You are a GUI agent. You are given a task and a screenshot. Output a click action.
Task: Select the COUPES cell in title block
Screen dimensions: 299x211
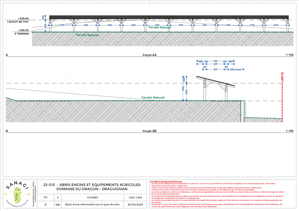pyautogui.click(x=92, y=197)
